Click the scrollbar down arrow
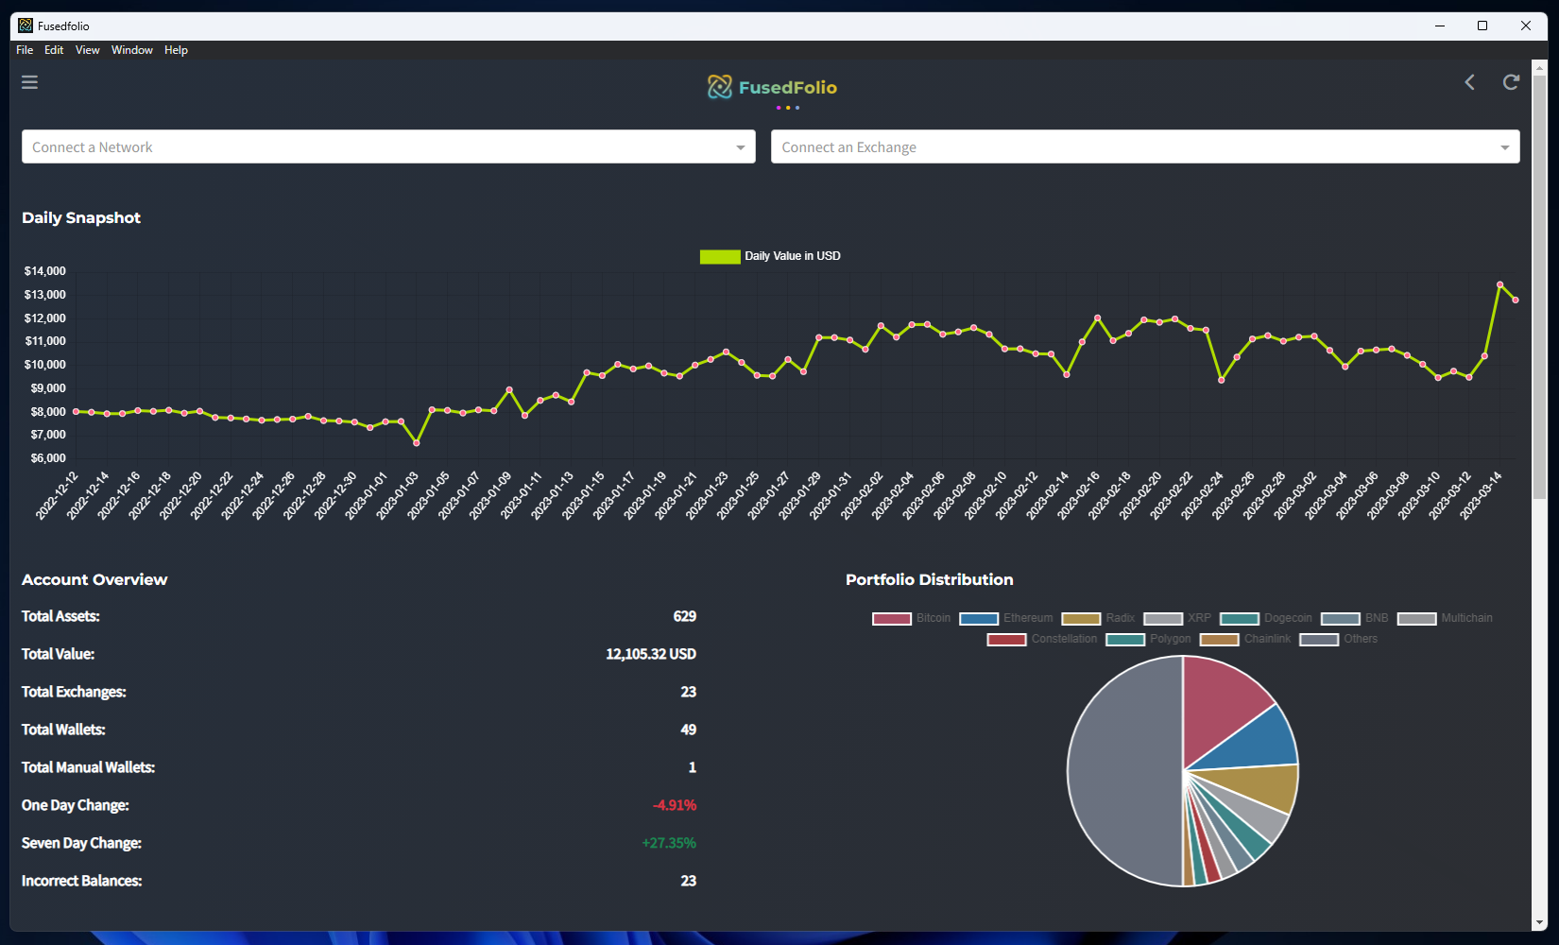1559x945 pixels. pyautogui.click(x=1539, y=923)
